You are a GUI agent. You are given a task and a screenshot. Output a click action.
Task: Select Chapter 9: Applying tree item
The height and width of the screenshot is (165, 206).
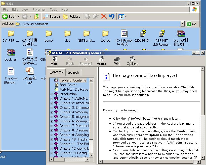coord(74,135)
